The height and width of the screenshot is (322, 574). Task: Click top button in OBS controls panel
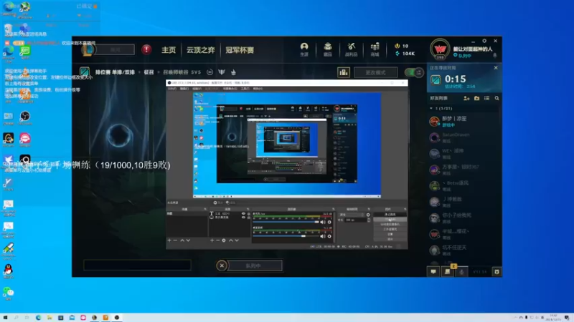click(x=390, y=215)
